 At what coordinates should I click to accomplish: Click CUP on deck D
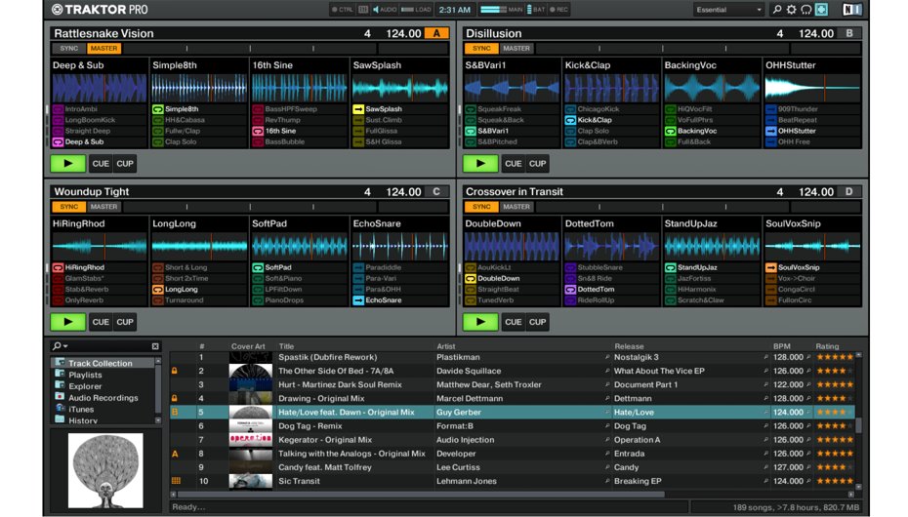tap(537, 322)
